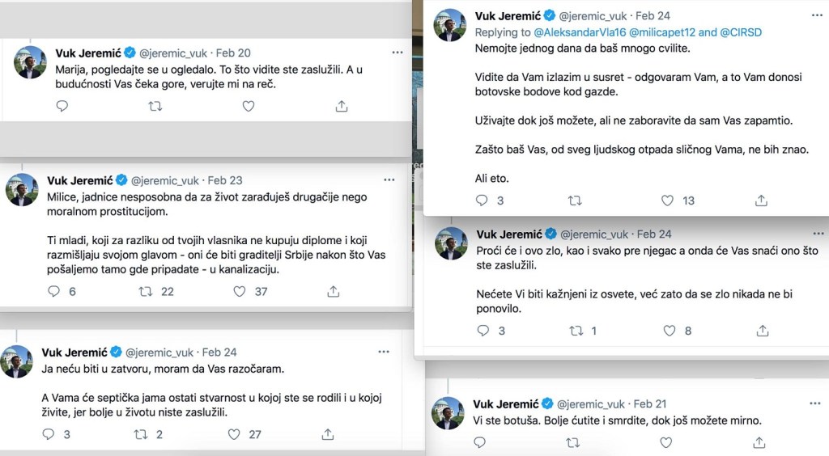The width and height of the screenshot is (829, 456).
Task: Reply to the Feb 23 tweet with 6 replies
Action: pos(53,291)
